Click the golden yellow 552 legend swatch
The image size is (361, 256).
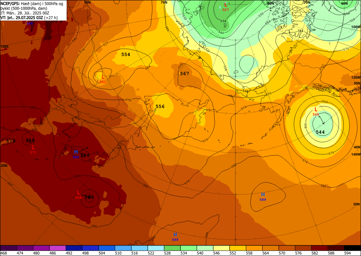click(x=238, y=248)
